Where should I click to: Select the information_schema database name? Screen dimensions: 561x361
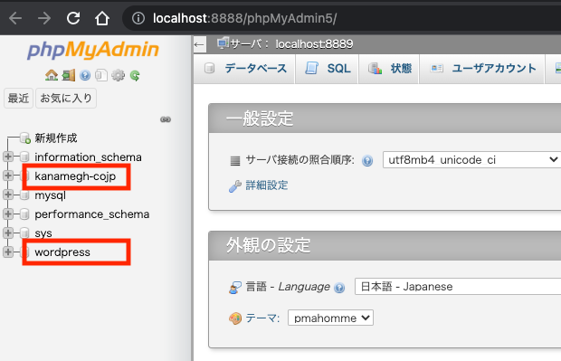coord(88,157)
